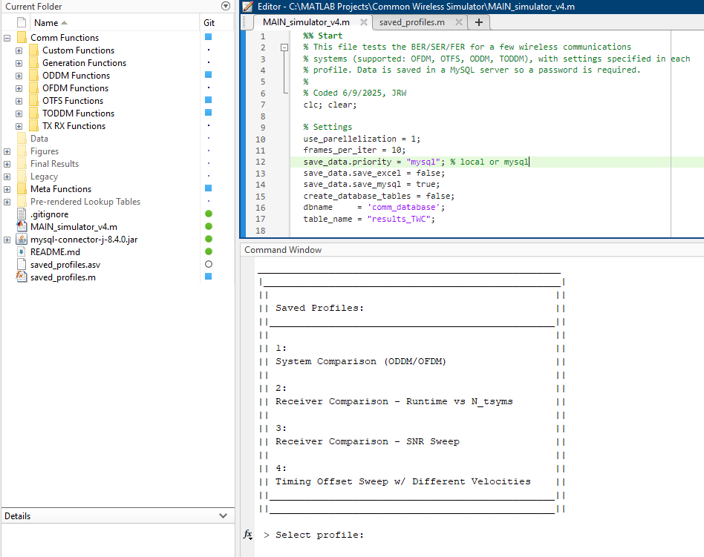Click line number 12 in editor
This screenshot has height=557, width=704.
tap(261, 162)
